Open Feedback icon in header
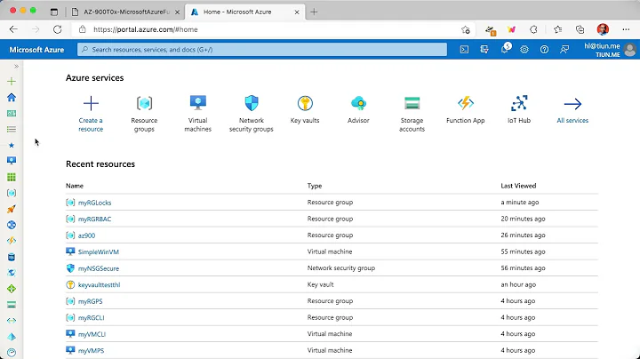 (x=564, y=50)
